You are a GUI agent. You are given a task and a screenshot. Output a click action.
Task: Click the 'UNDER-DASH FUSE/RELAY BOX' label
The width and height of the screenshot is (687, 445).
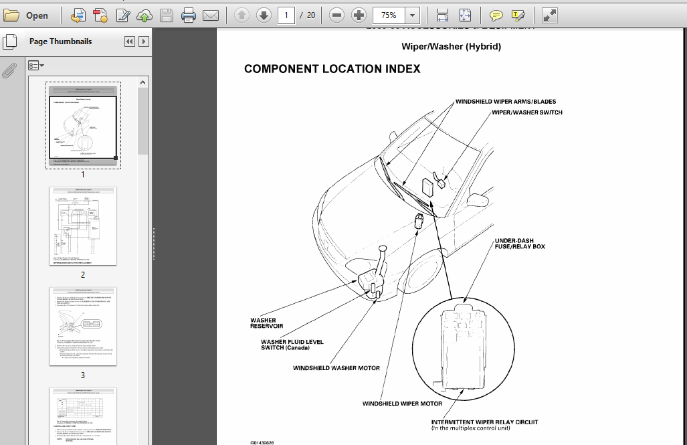[520, 244]
